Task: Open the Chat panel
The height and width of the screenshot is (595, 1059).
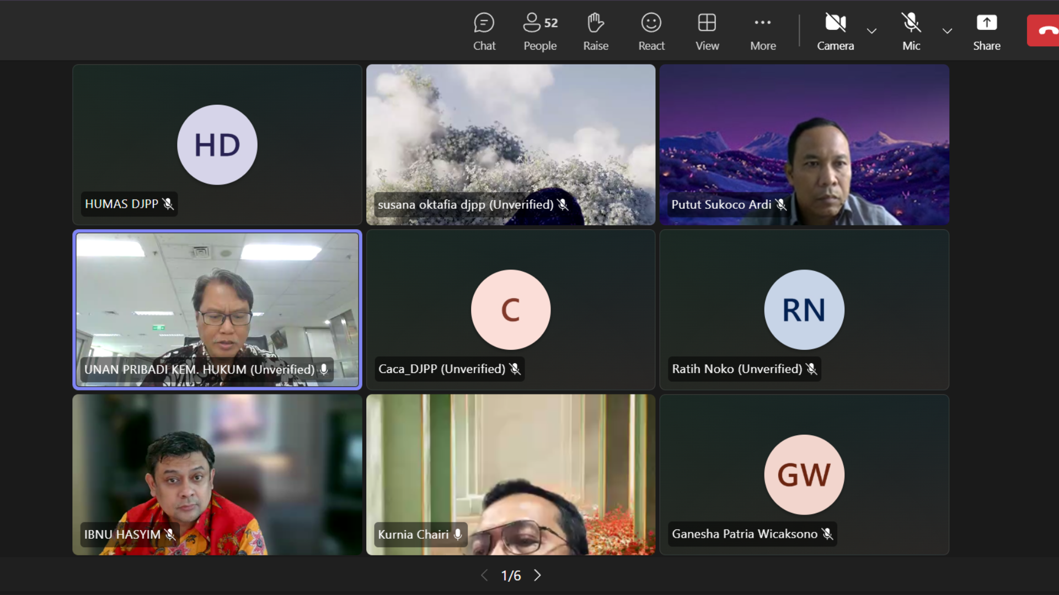Action: pyautogui.click(x=484, y=32)
